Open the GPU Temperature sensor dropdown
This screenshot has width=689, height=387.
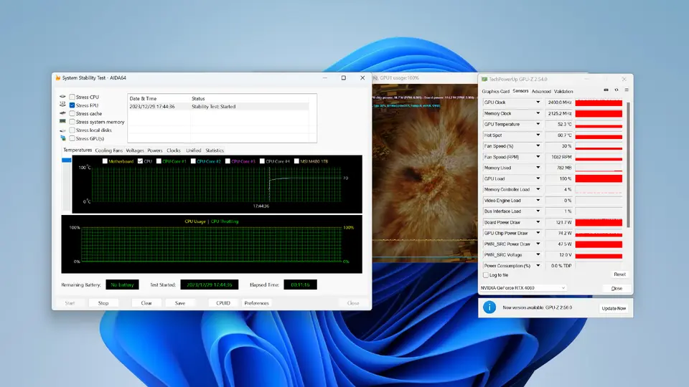538,124
